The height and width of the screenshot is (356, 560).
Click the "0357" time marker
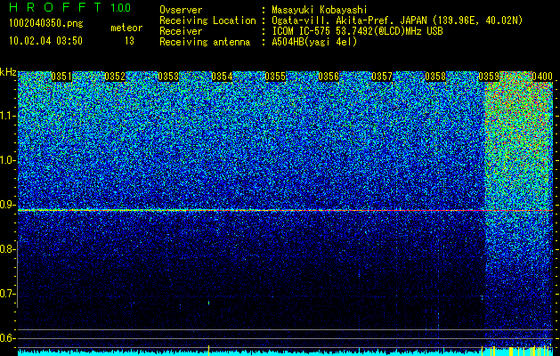pos(382,77)
